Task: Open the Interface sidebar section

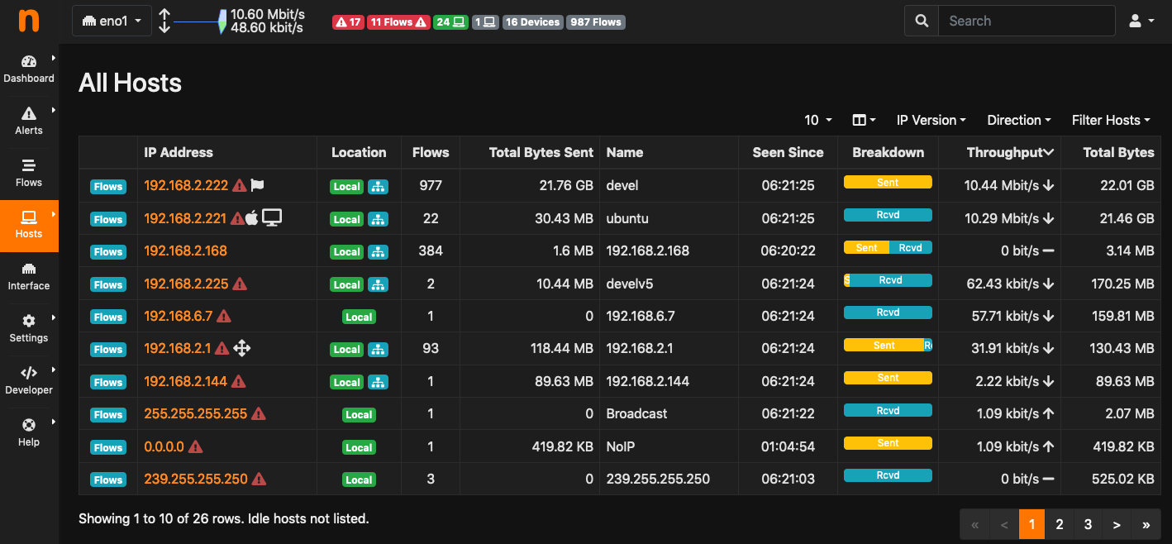Action: [x=29, y=277]
